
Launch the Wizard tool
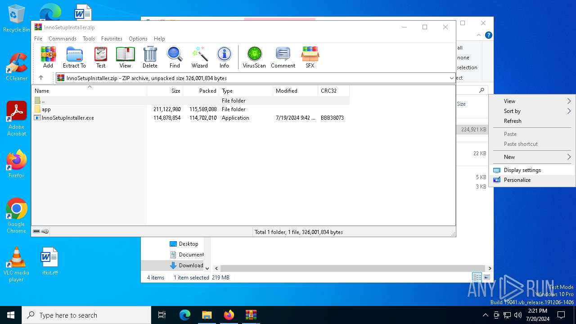click(x=199, y=57)
